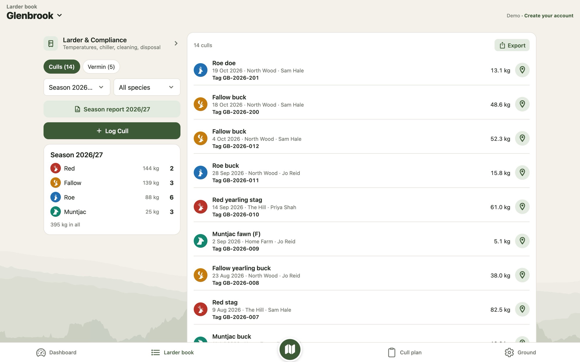Click the Roe doe species icon
Viewport: 580px width, 362px height.
200,70
